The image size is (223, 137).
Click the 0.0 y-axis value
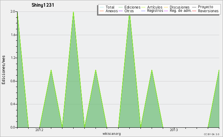13,127
